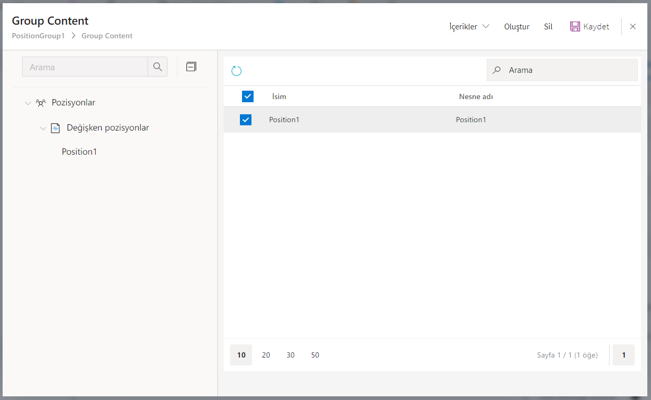Click the Sil menu item
The width and height of the screenshot is (651, 400).
[548, 27]
